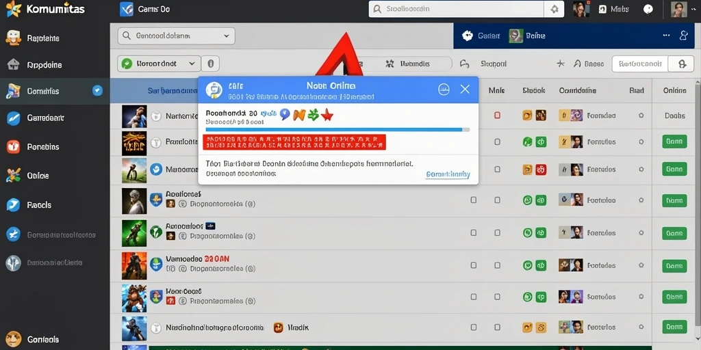Close the Noan Onlina dialog
The height and width of the screenshot is (350, 701).
click(x=465, y=90)
